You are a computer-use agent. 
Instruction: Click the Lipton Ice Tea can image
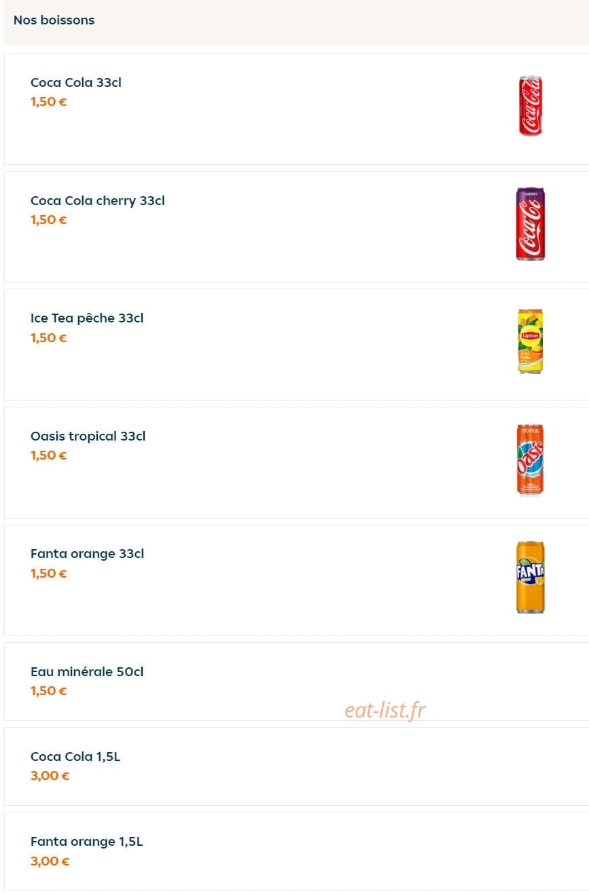531,341
